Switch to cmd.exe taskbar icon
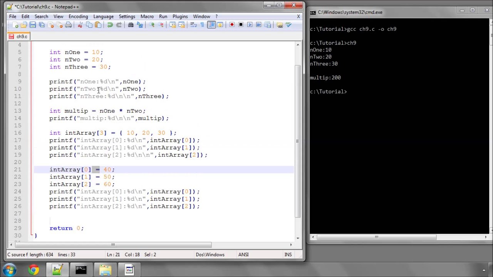493x277 pixels. coord(81,270)
